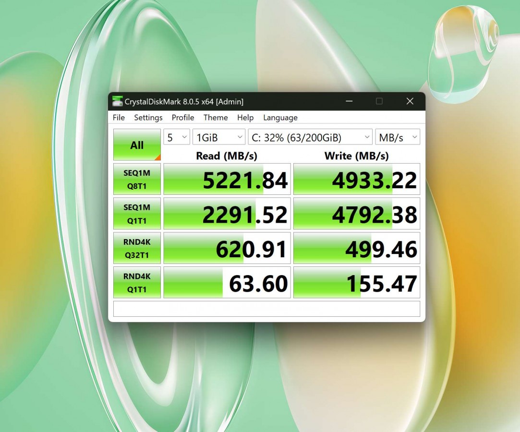
Task: Open the Settings menu
Action: point(148,118)
